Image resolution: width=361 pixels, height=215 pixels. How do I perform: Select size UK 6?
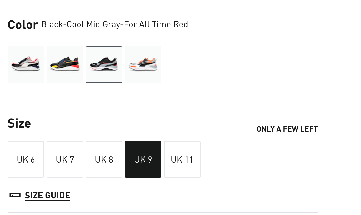pos(26,159)
